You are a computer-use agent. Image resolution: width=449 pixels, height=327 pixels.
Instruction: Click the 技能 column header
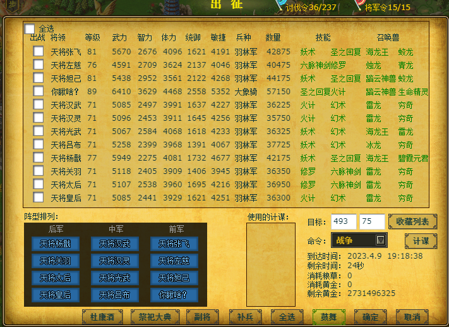point(323,37)
